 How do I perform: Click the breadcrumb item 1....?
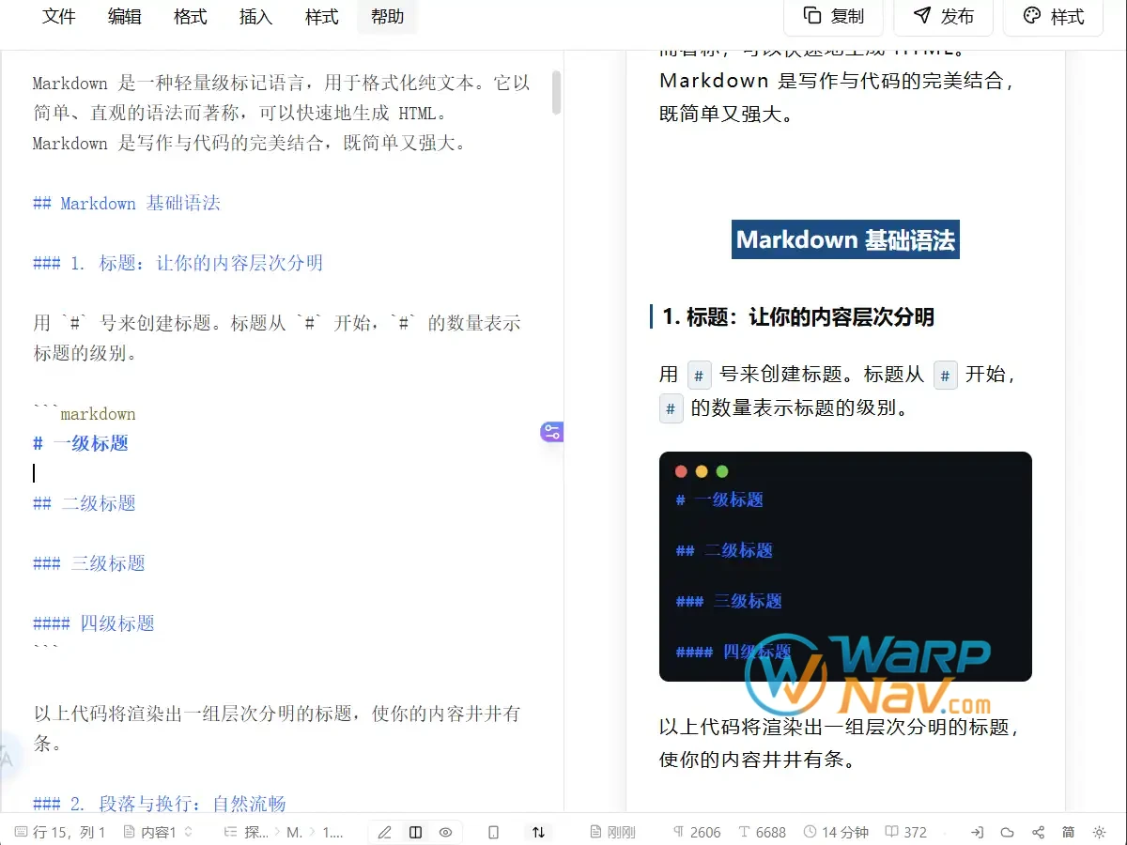click(x=333, y=832)
